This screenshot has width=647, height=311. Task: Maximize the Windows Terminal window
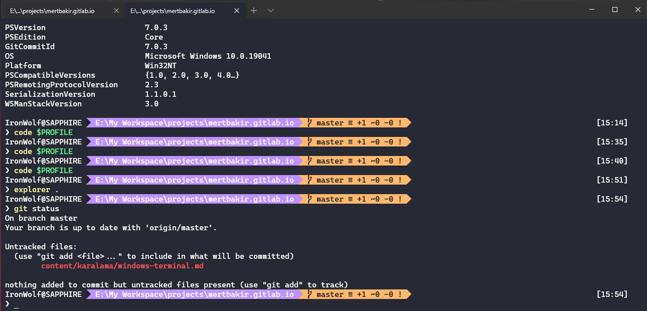[614, 10]
